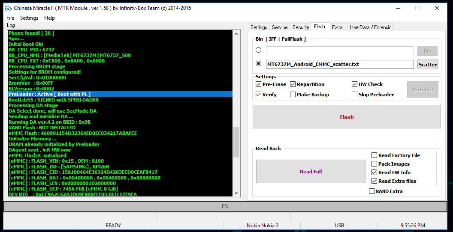
Task: Open the File menu
Action: [10, 18]
